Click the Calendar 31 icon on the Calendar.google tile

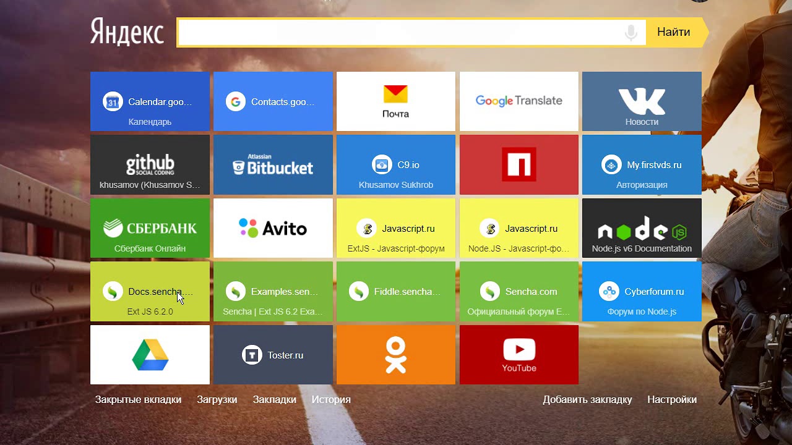pyautogui.click(x=113, y=102)
